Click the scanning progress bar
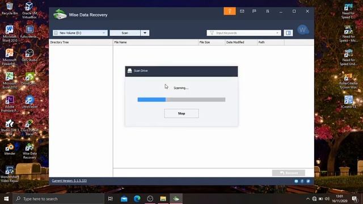This screenshot has height=204, width=363. click(x=181, y=100)
